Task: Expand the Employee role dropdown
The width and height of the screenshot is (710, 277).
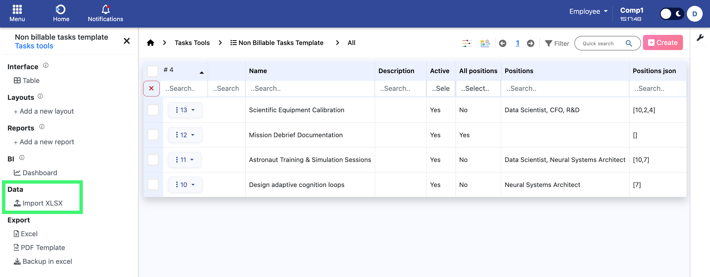Action: pos(588,12)
